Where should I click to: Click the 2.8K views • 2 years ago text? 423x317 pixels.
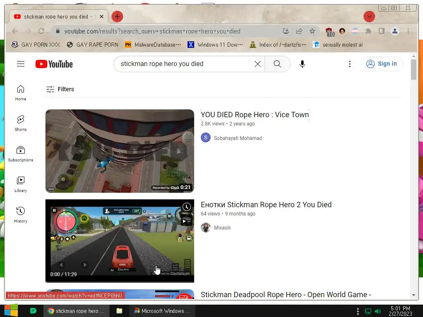pos(228,124)
